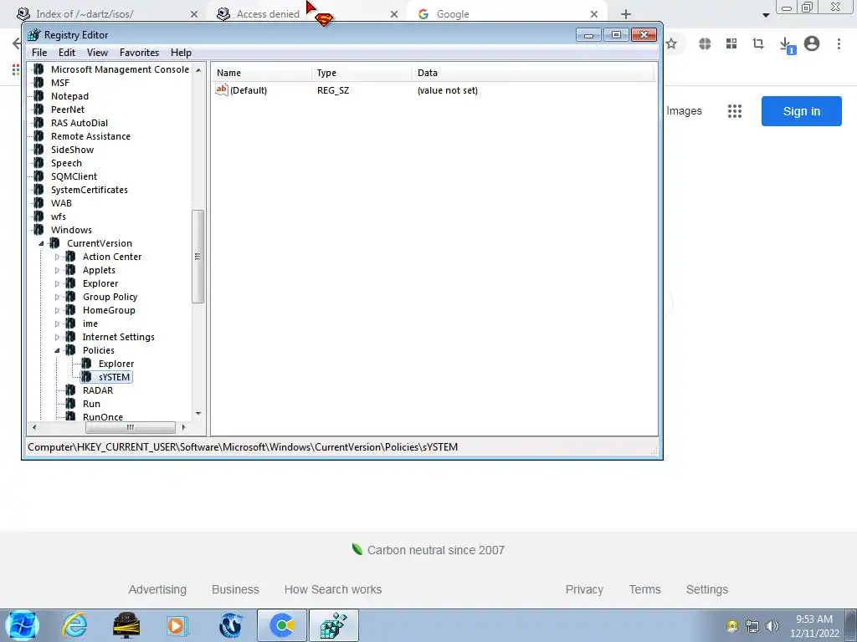Open the Windows Start menu orb
The width and height of the screenshot is (857, 642).
pyautogui.click(x=22, y=625)
